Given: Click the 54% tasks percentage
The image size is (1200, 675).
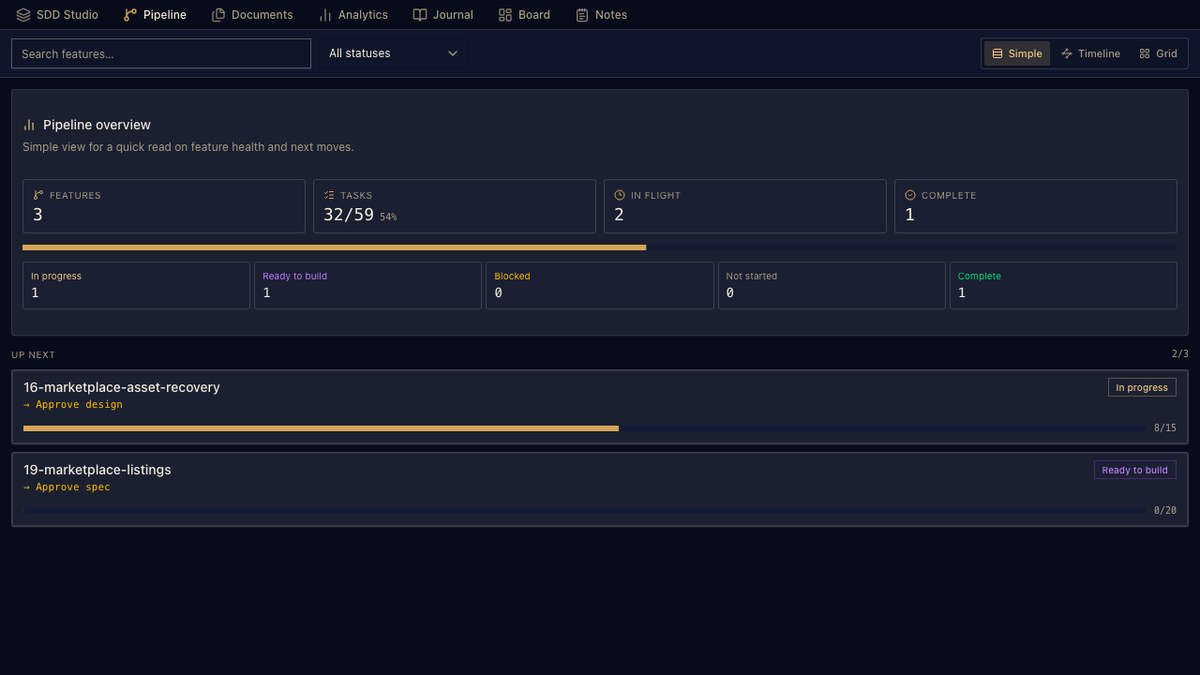Looking at the screenshot, I should (x=388, y=217).
